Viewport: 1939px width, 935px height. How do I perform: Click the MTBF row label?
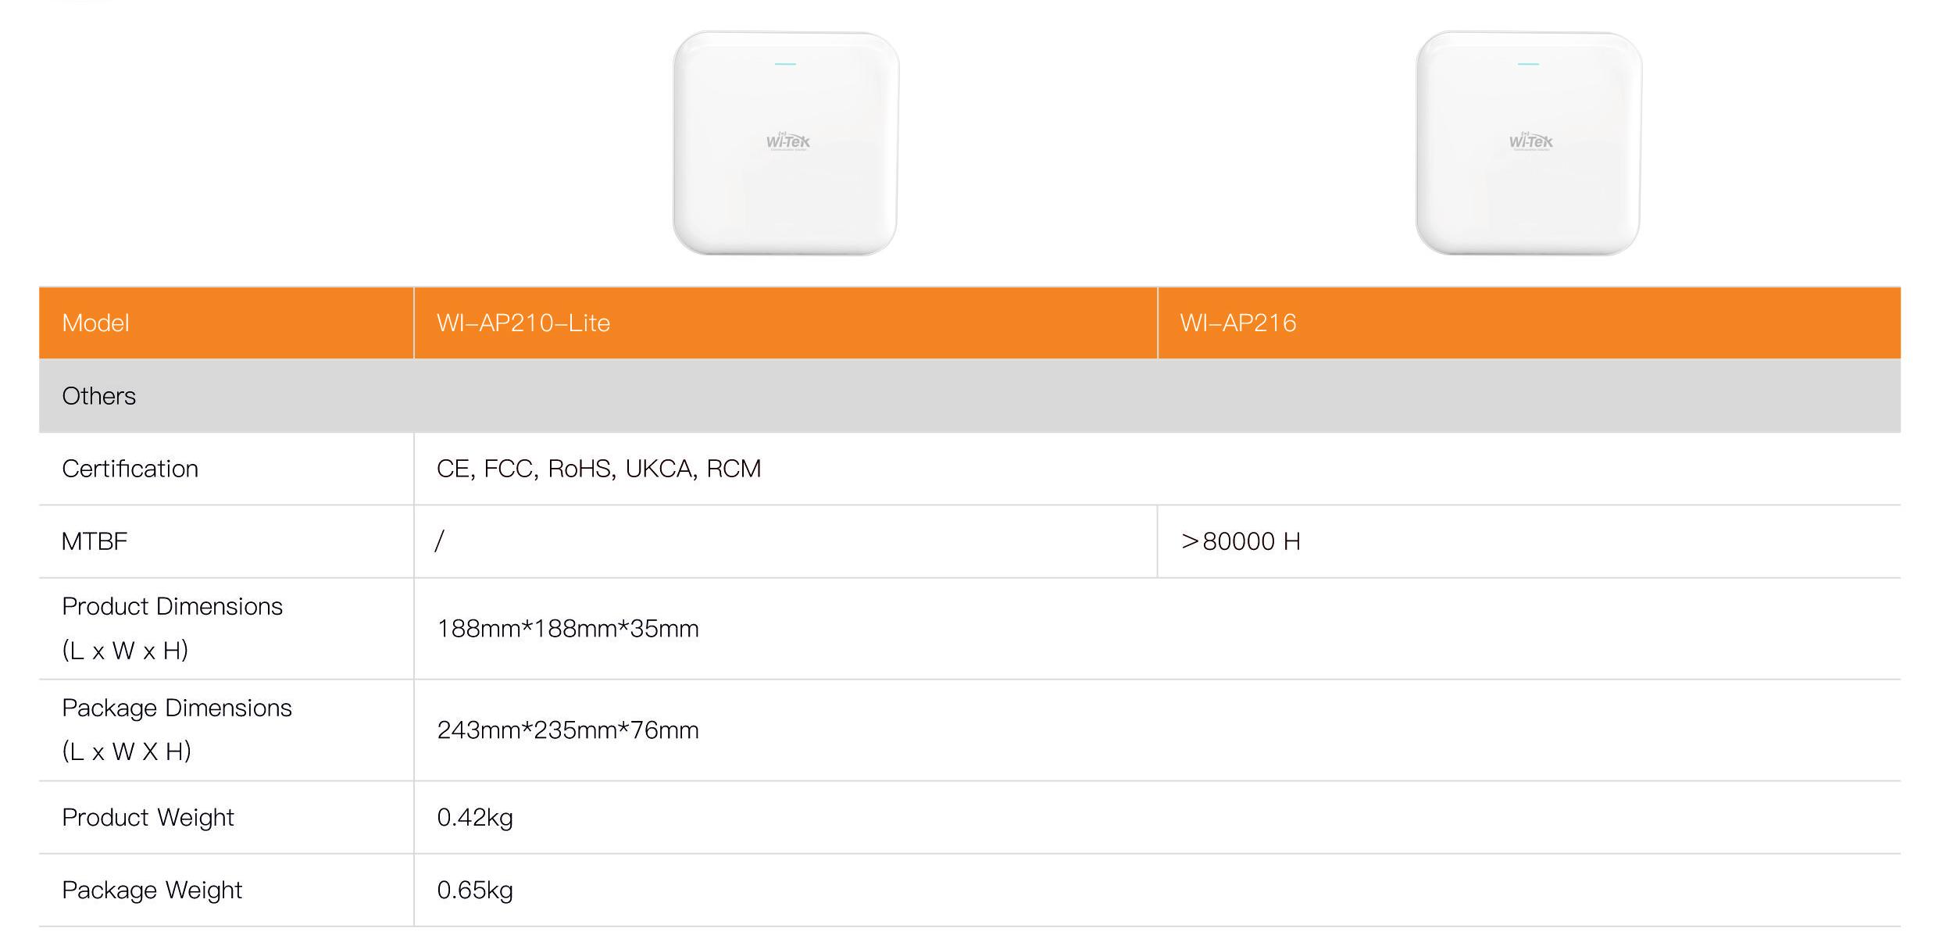tap(94, 541)
